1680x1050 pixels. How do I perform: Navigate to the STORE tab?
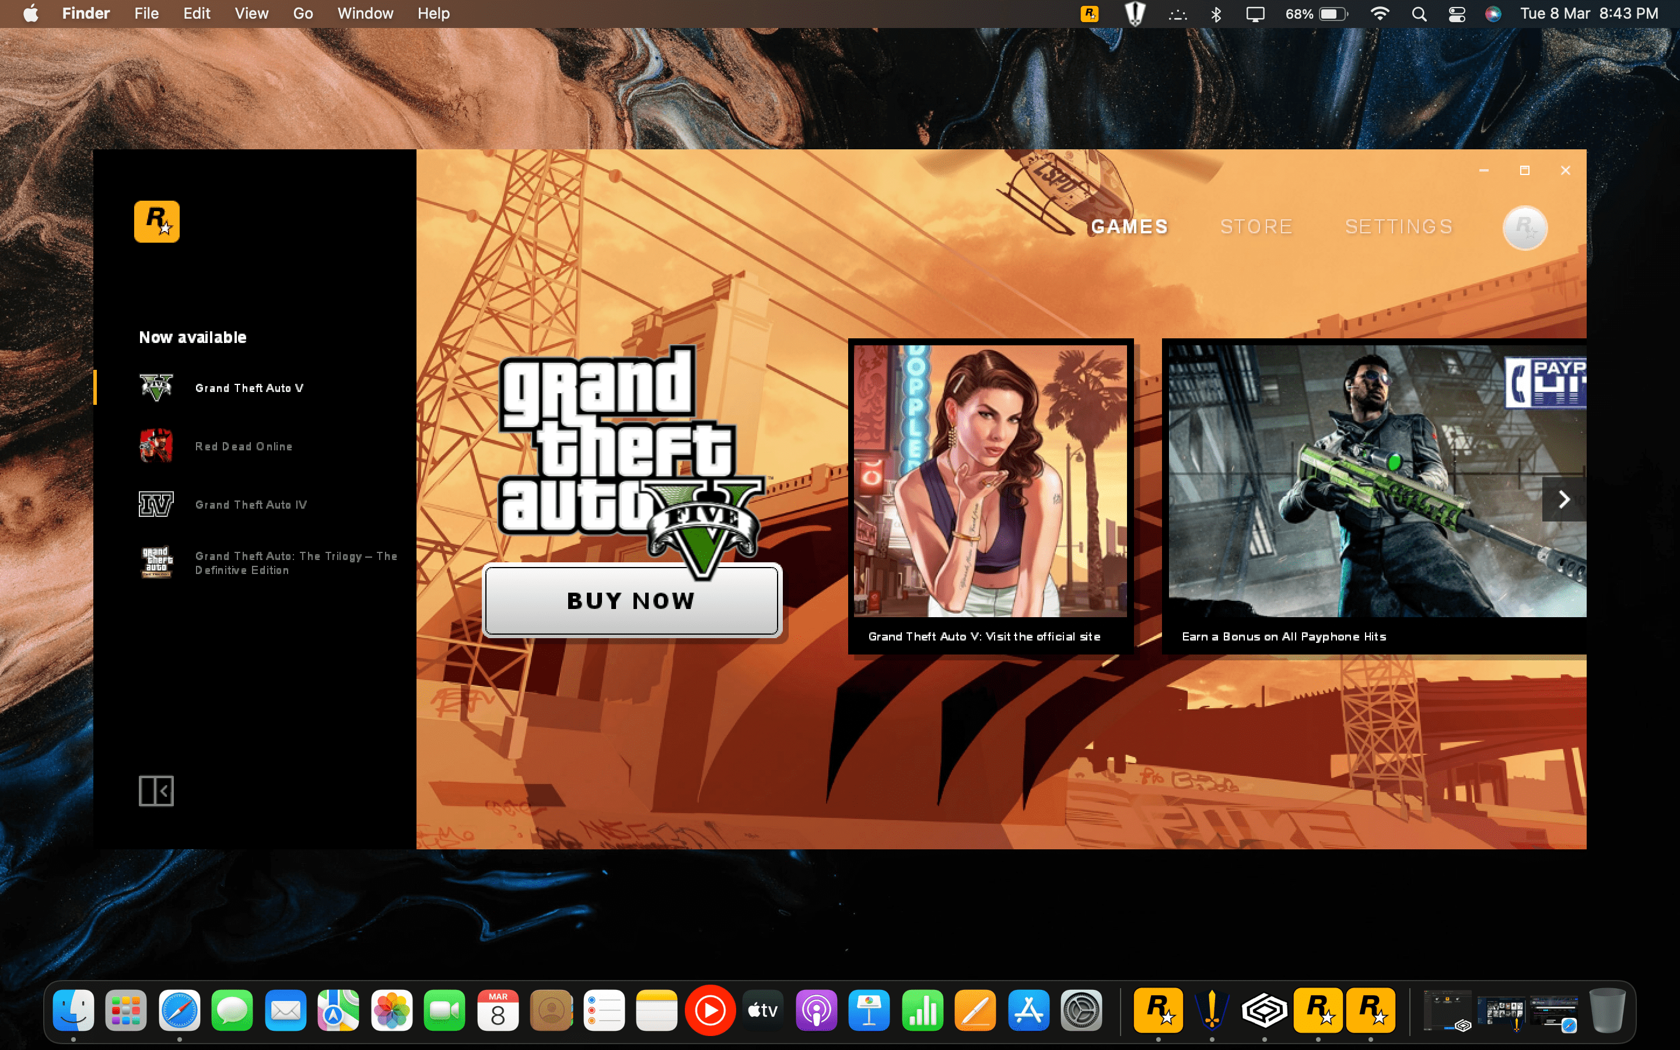1255,226
